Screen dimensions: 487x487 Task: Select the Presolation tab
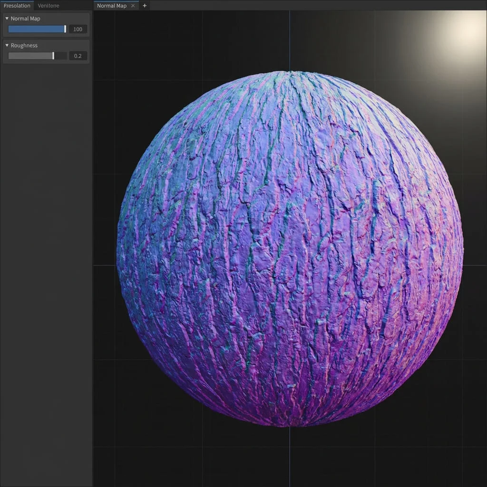click(17, 6)
